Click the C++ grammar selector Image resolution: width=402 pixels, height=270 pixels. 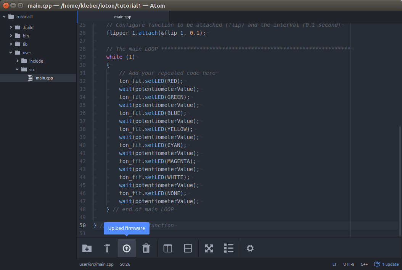point(364,264)
